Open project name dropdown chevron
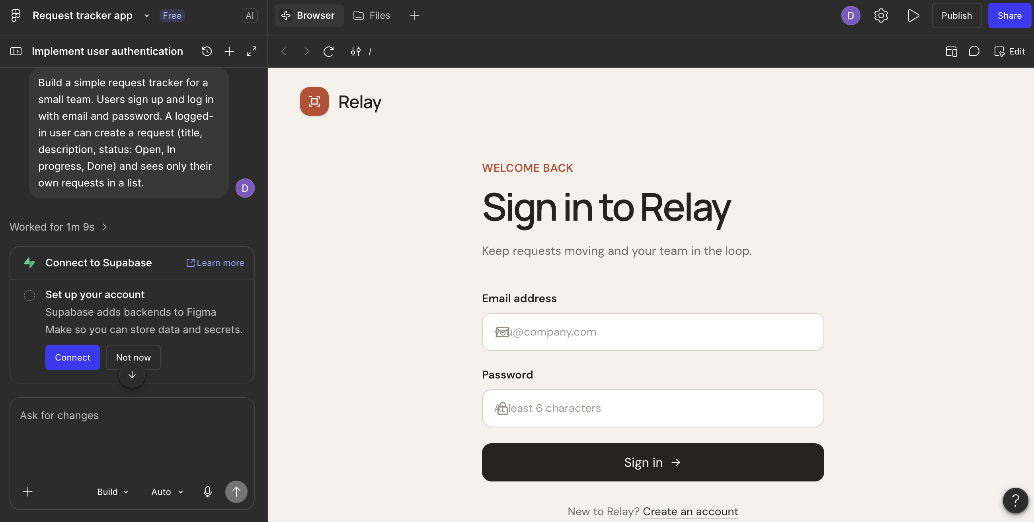 pyautogui.click(x=146, y=16)
